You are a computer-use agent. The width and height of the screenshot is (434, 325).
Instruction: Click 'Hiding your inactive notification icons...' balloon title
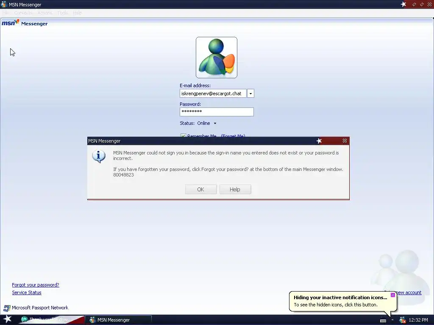coord(340,297)
